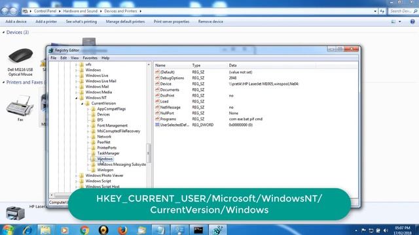
Task: Open the Devices and Printers help icon
Action: coord(412,22)
